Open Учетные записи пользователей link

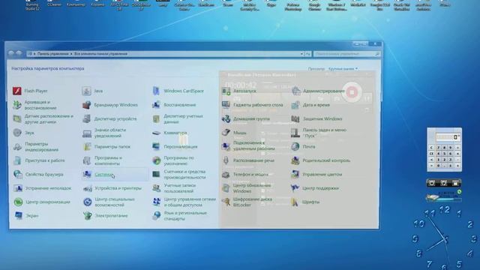pyautogui.click(x=180, y=188)
